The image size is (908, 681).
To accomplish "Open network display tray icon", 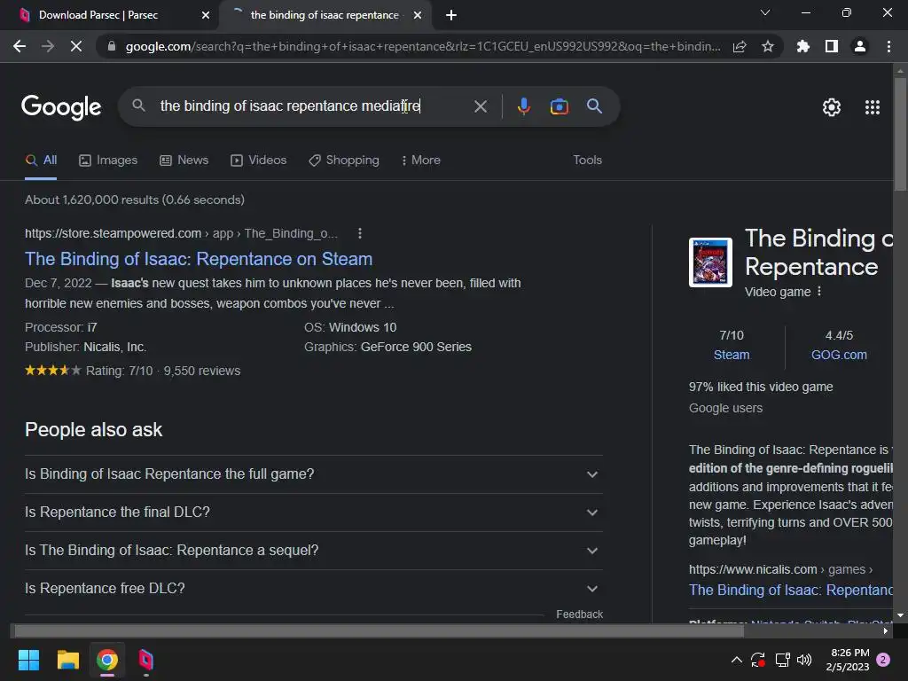I will click(782, 660).
